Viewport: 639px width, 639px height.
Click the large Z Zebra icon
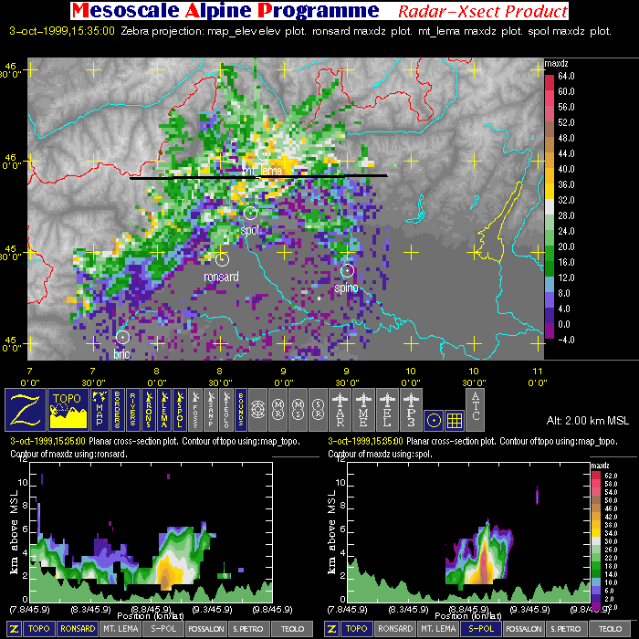pyautogui.click(x=24, y=409)
